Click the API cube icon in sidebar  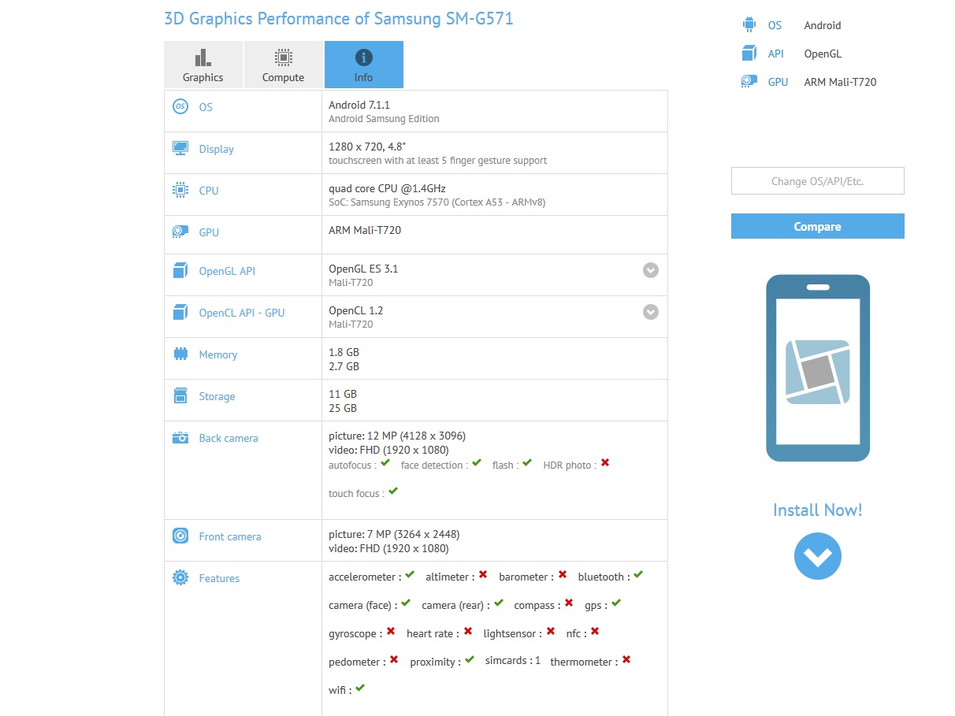coord(749,53)
